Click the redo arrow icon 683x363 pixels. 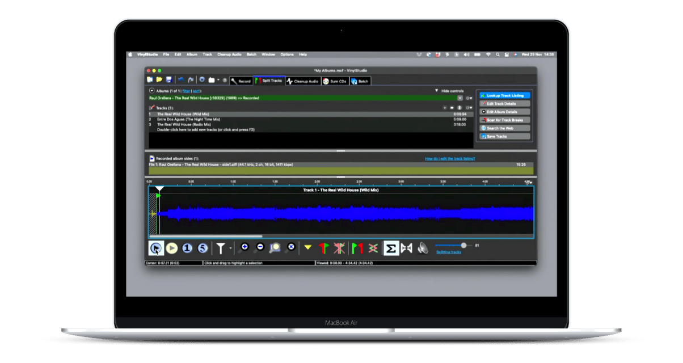click(191, 80)
